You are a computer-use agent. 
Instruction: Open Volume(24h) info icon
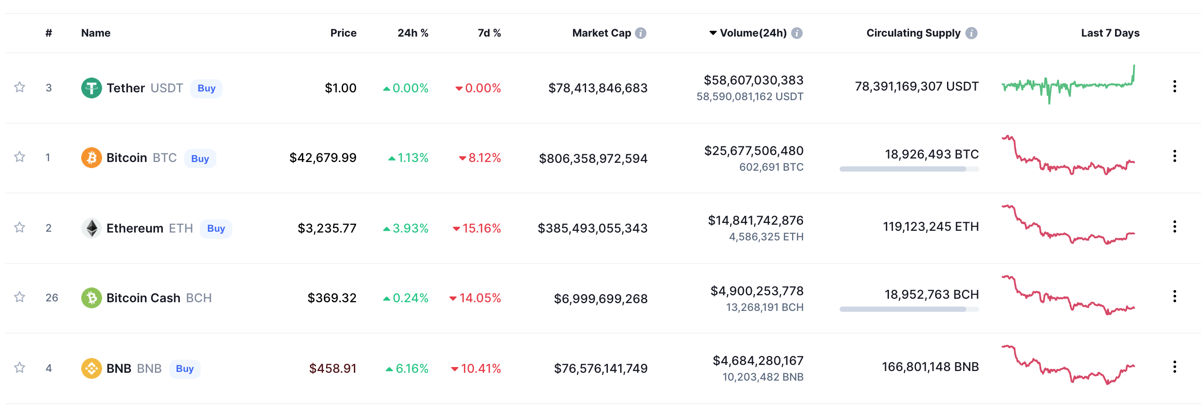[797, 33]
